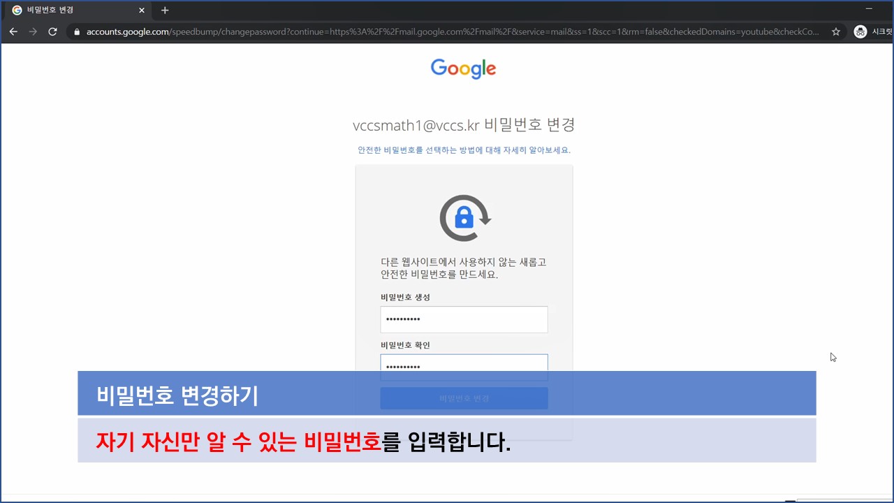The image size is (894, 503).
Task: Focus the 비밀번호 확인 password field
Action: pos(464,367)
